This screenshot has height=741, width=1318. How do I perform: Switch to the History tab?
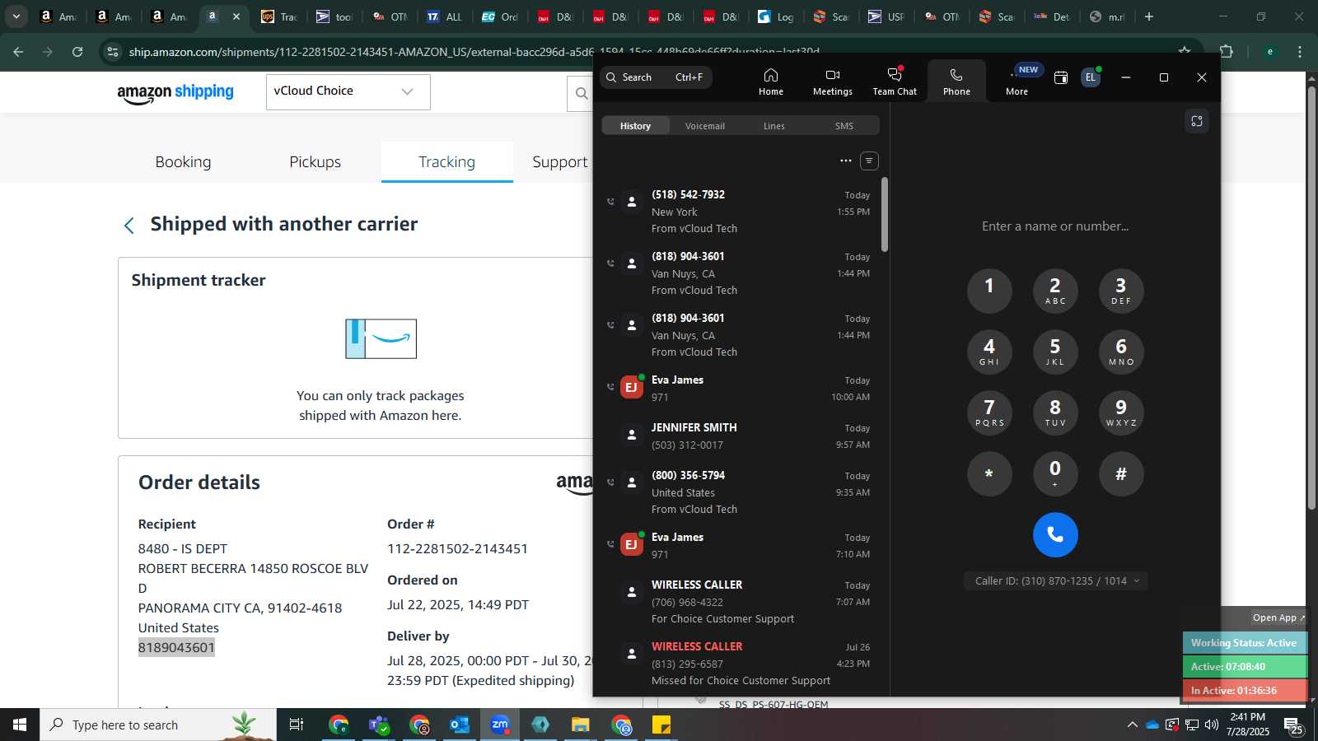coord(635,126)
